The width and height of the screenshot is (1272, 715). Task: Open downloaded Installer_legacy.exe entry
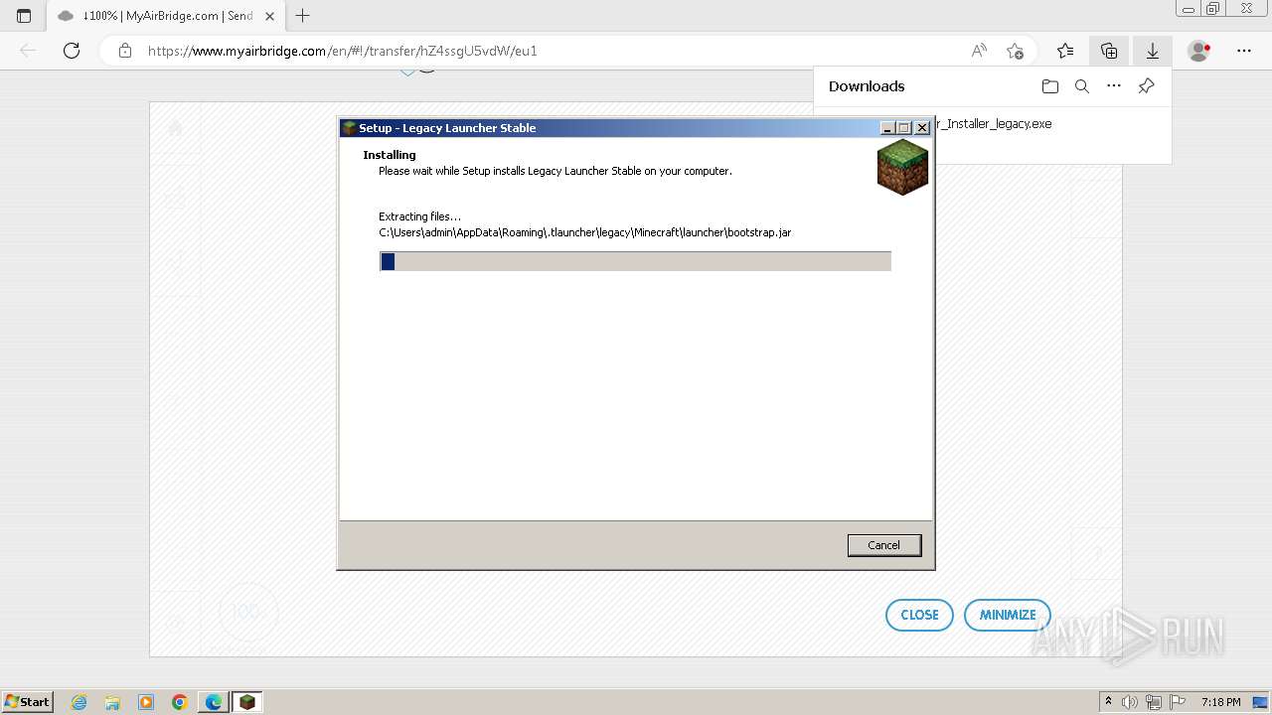pos(993,124)
